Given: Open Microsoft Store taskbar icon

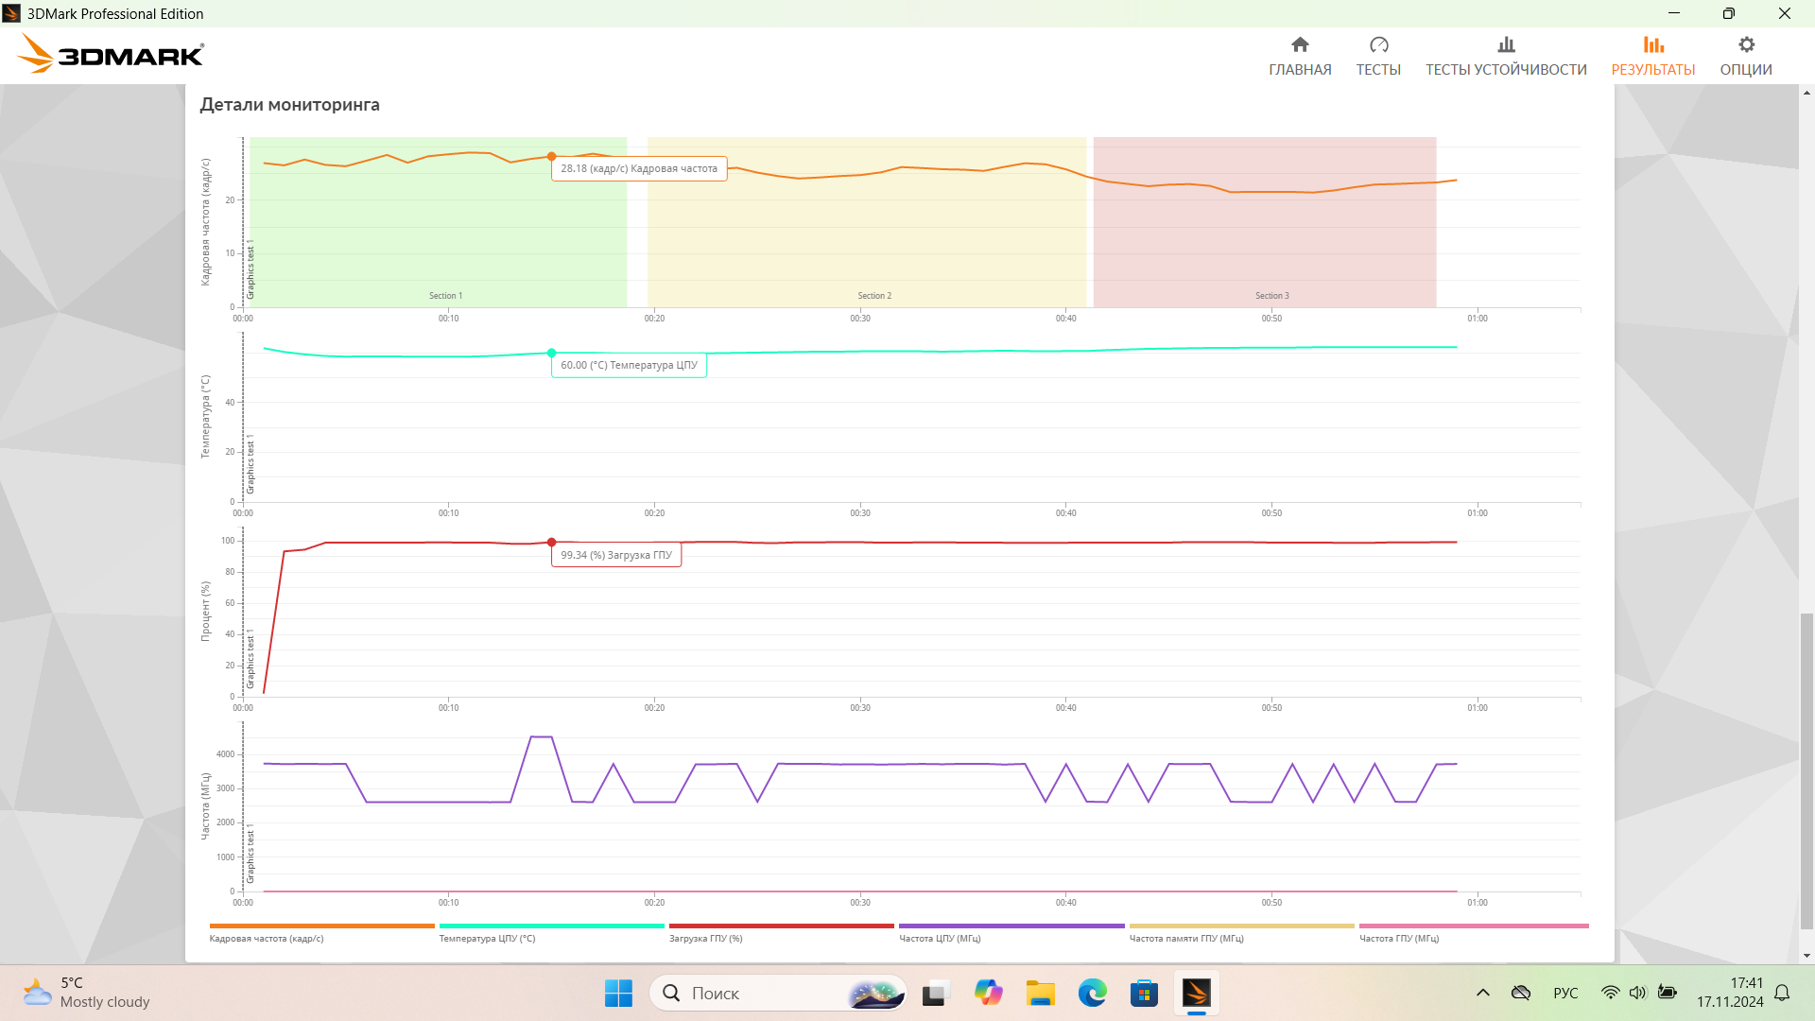Looking at the screenshot, I should point(1144,993).
